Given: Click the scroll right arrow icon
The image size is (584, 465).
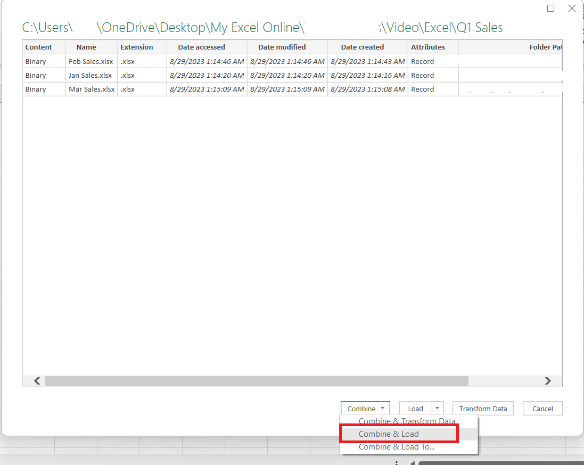Looking at the screenshot, I should (x=547, y=381).
